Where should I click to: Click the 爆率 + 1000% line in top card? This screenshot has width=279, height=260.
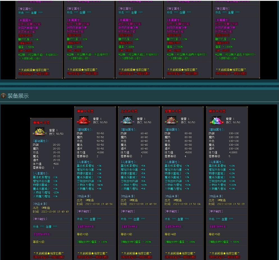(224, 47)
